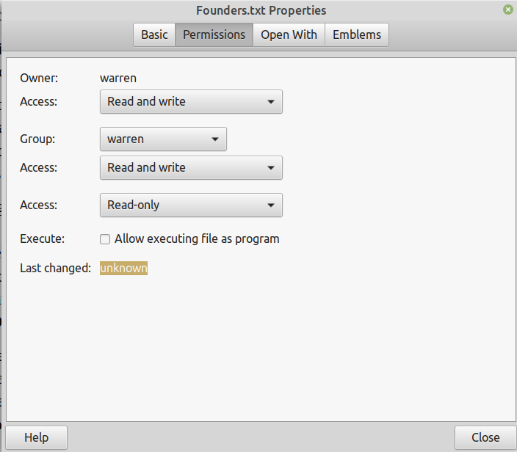The height and width of the screenshot is (452, 517).
Task: Click the "Group:" label
Action: click(x=38, y=139)
